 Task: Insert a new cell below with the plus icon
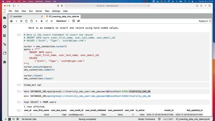16,21
